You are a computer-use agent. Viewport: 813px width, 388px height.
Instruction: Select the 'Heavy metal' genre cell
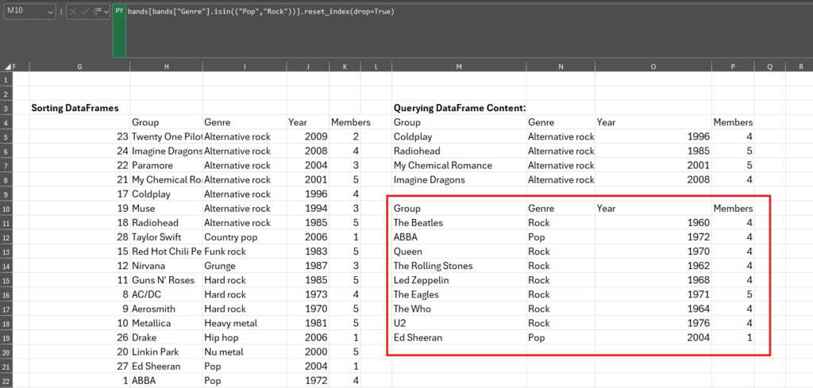pos(245,323)
